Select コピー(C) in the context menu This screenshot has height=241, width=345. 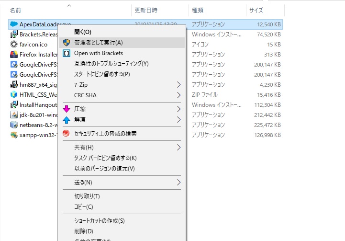point(83,207)
